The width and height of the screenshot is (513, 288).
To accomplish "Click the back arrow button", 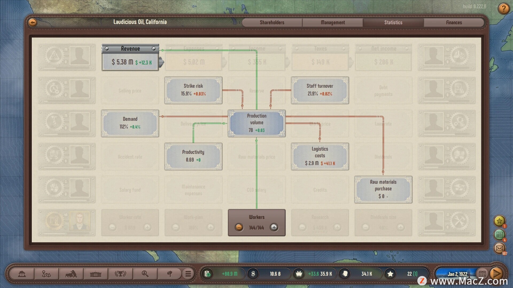I will click(x=33, y=22).
